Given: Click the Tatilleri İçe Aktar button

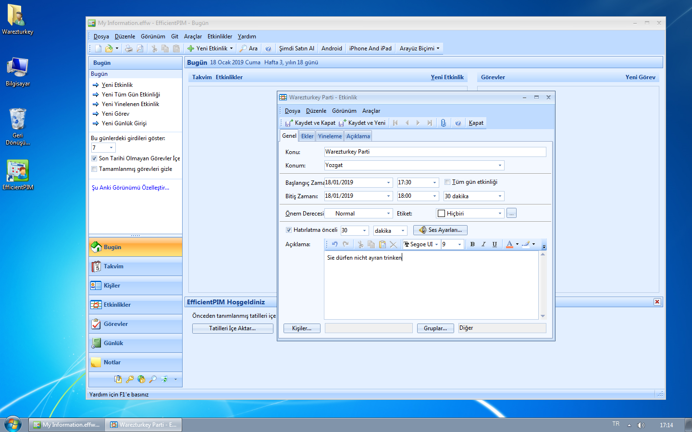Looking at the screenshot, I should pyautogui.click(x=233, y=328).
